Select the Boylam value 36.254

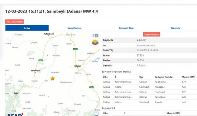(140, 60)
